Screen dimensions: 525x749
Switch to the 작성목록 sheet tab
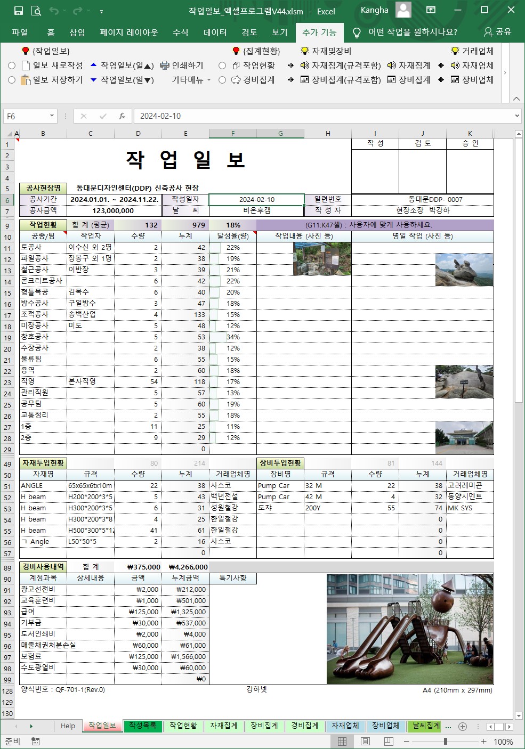click(x=143, y=726)
